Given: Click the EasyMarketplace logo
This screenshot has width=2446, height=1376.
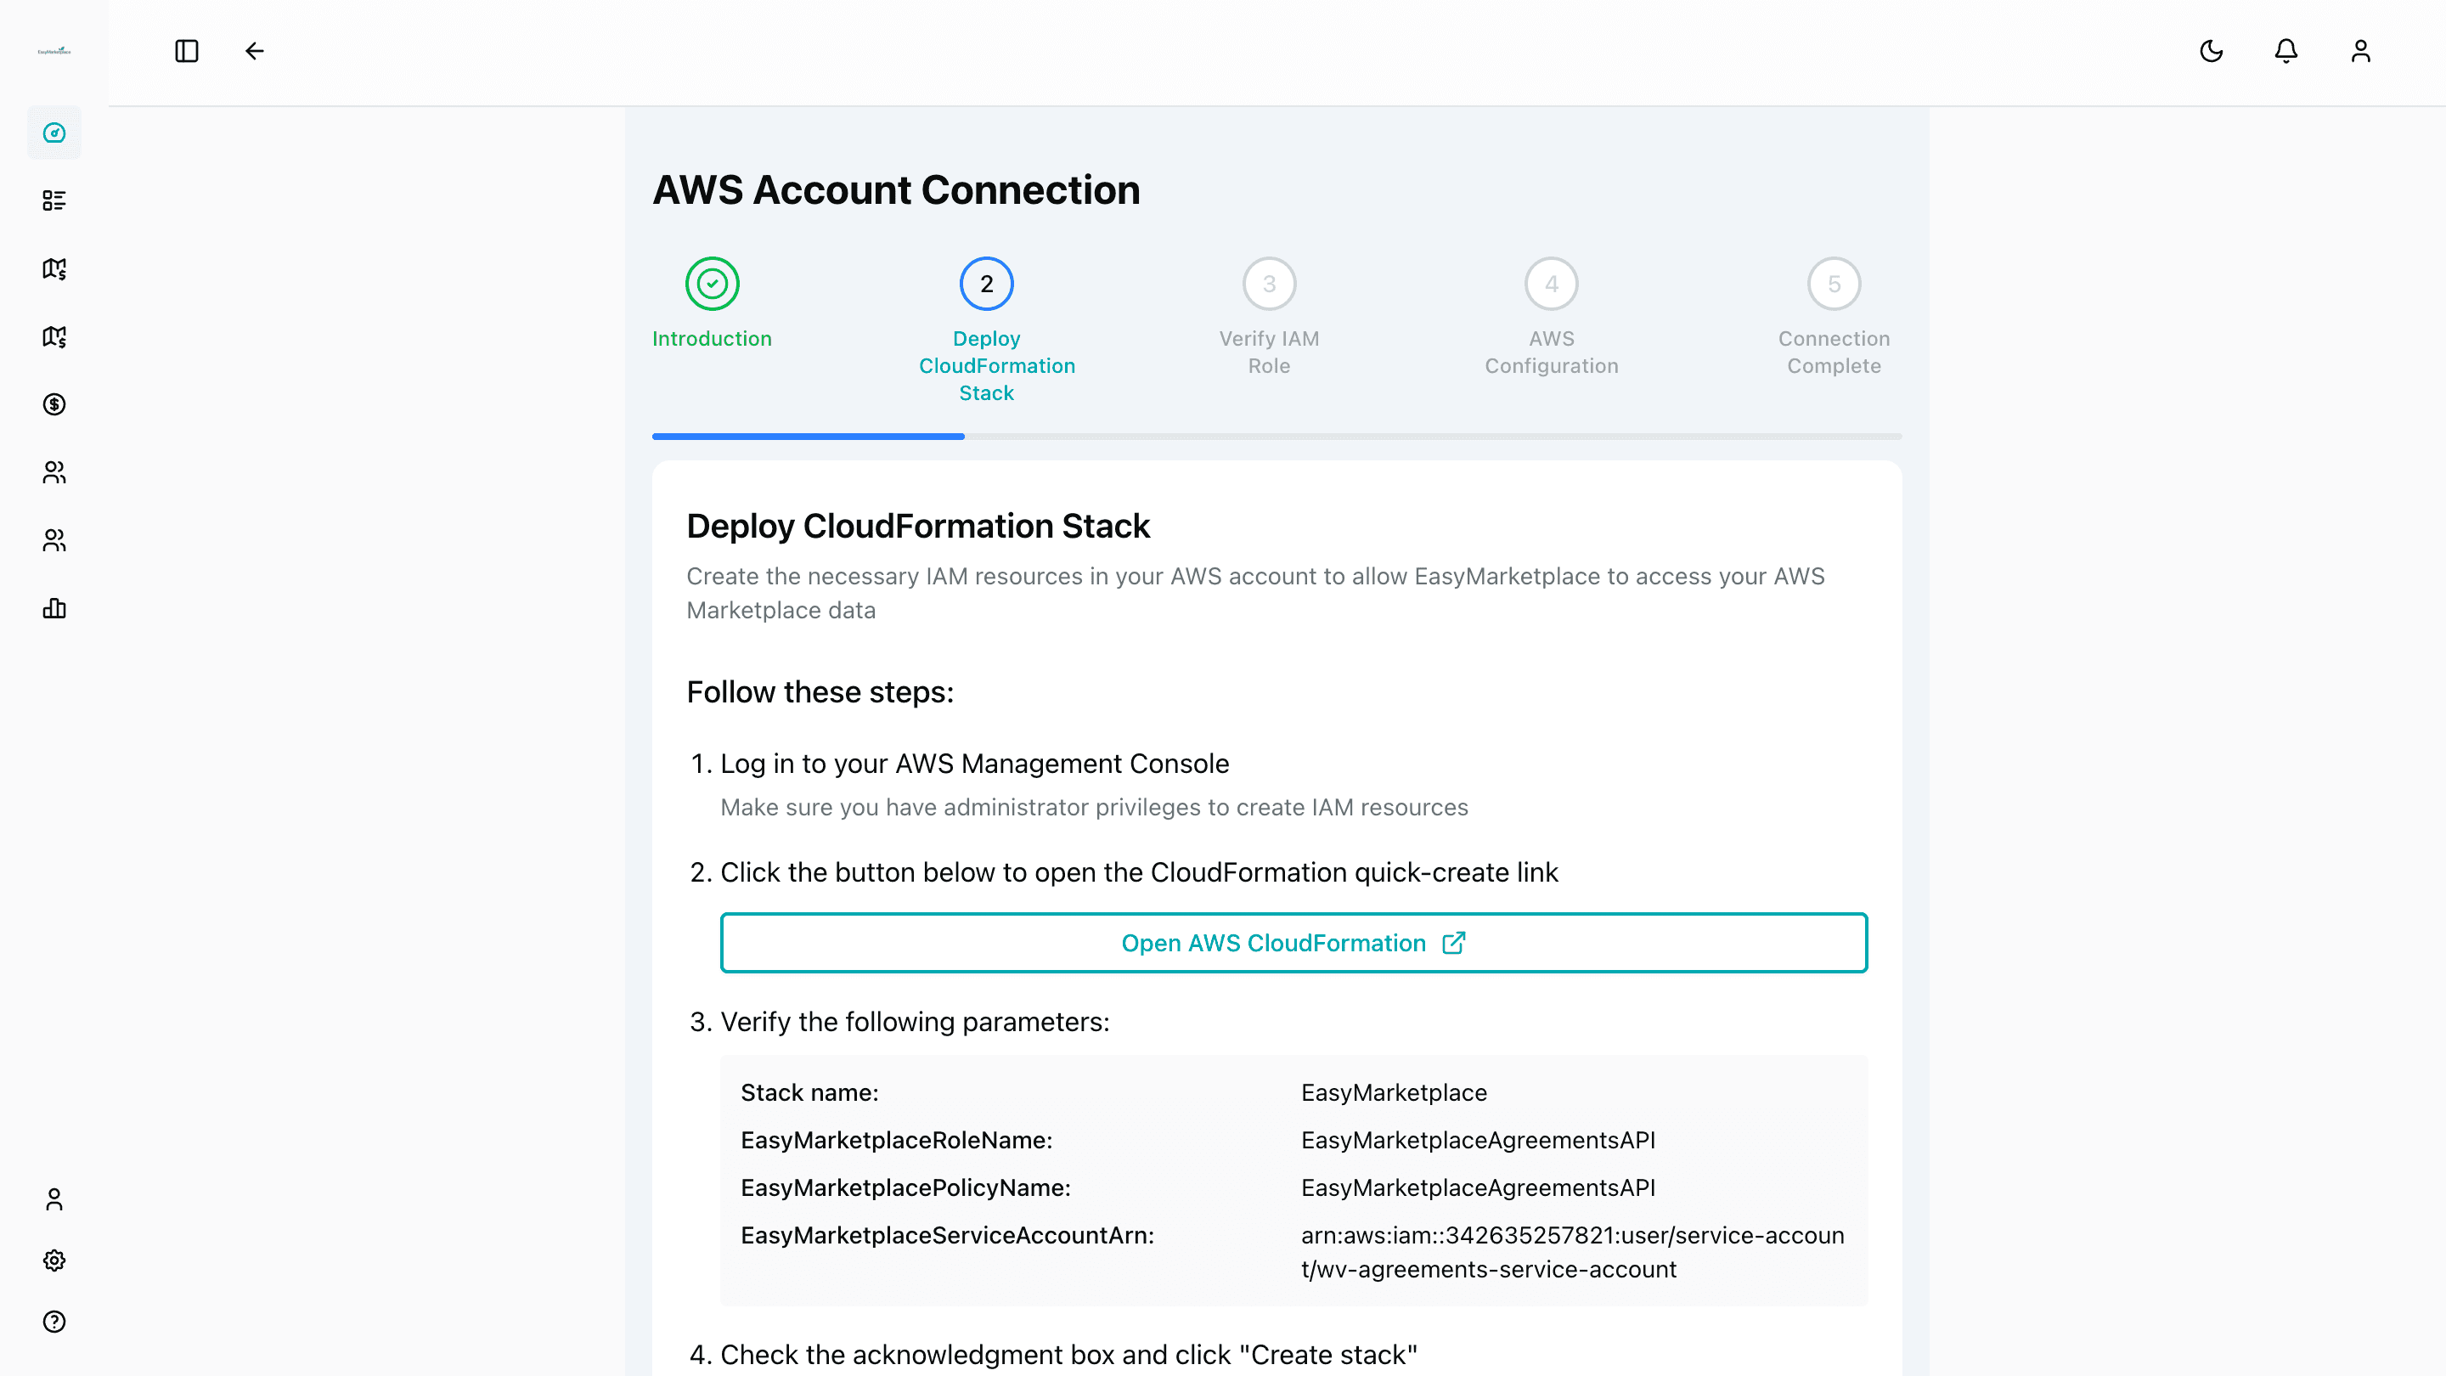Looking at the screenshot, I should [54, 51].
